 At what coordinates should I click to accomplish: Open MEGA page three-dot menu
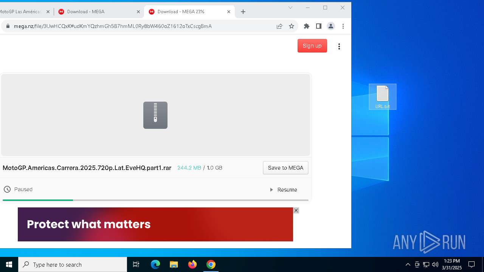(x=339, y=46)
